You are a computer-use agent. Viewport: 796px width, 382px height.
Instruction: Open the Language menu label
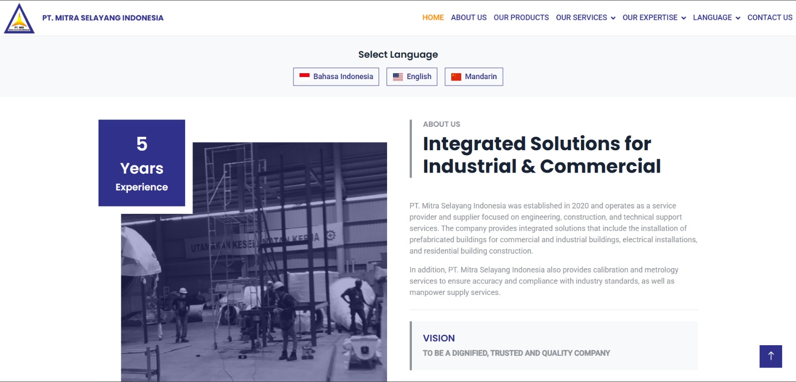[x=712, y=17]
